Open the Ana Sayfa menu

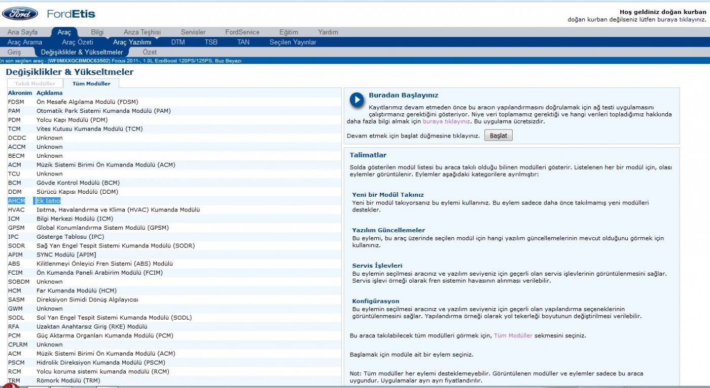(22, 32)
